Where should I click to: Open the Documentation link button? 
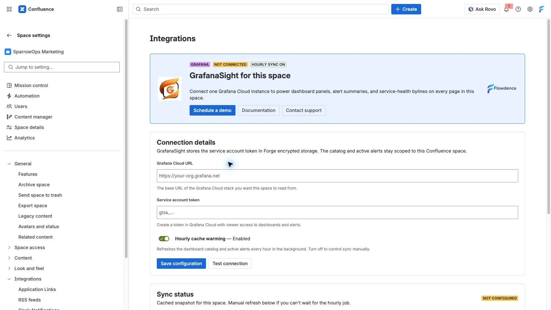(x=259, y=110)
